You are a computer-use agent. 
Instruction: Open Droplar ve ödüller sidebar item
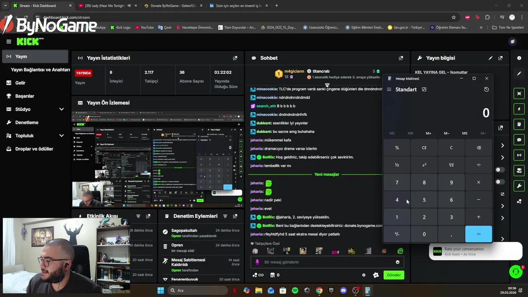pos(35,149)
